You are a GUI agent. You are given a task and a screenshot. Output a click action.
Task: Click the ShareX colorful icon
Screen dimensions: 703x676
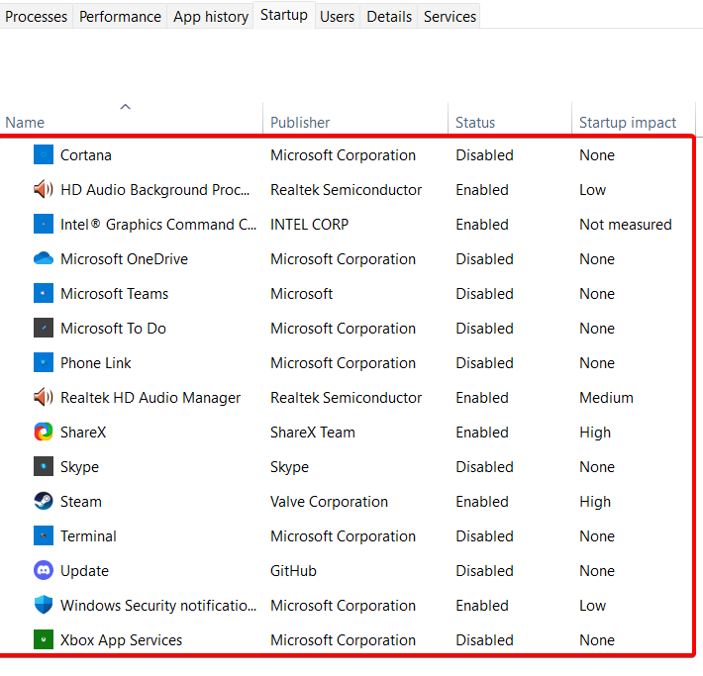coord(44,433)
